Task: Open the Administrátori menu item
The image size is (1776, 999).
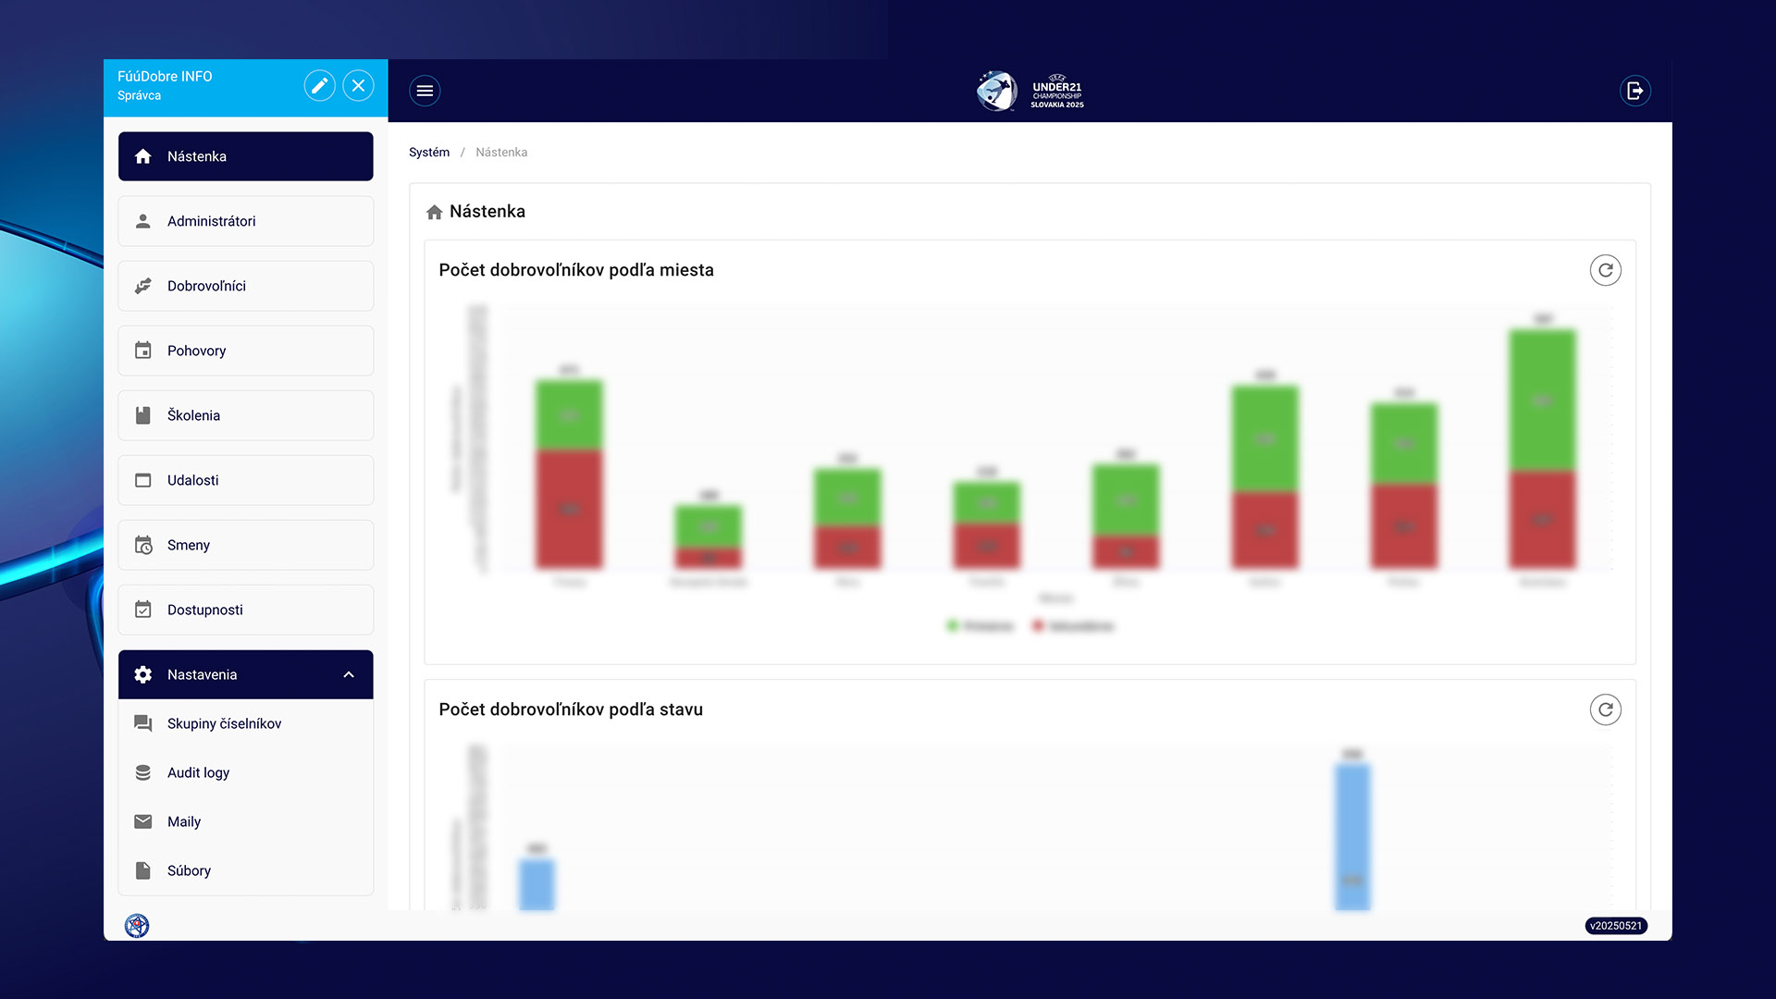Action: [245, 221]
